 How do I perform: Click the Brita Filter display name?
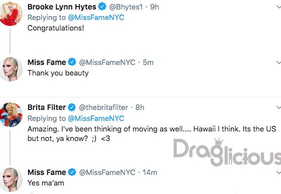47,107
